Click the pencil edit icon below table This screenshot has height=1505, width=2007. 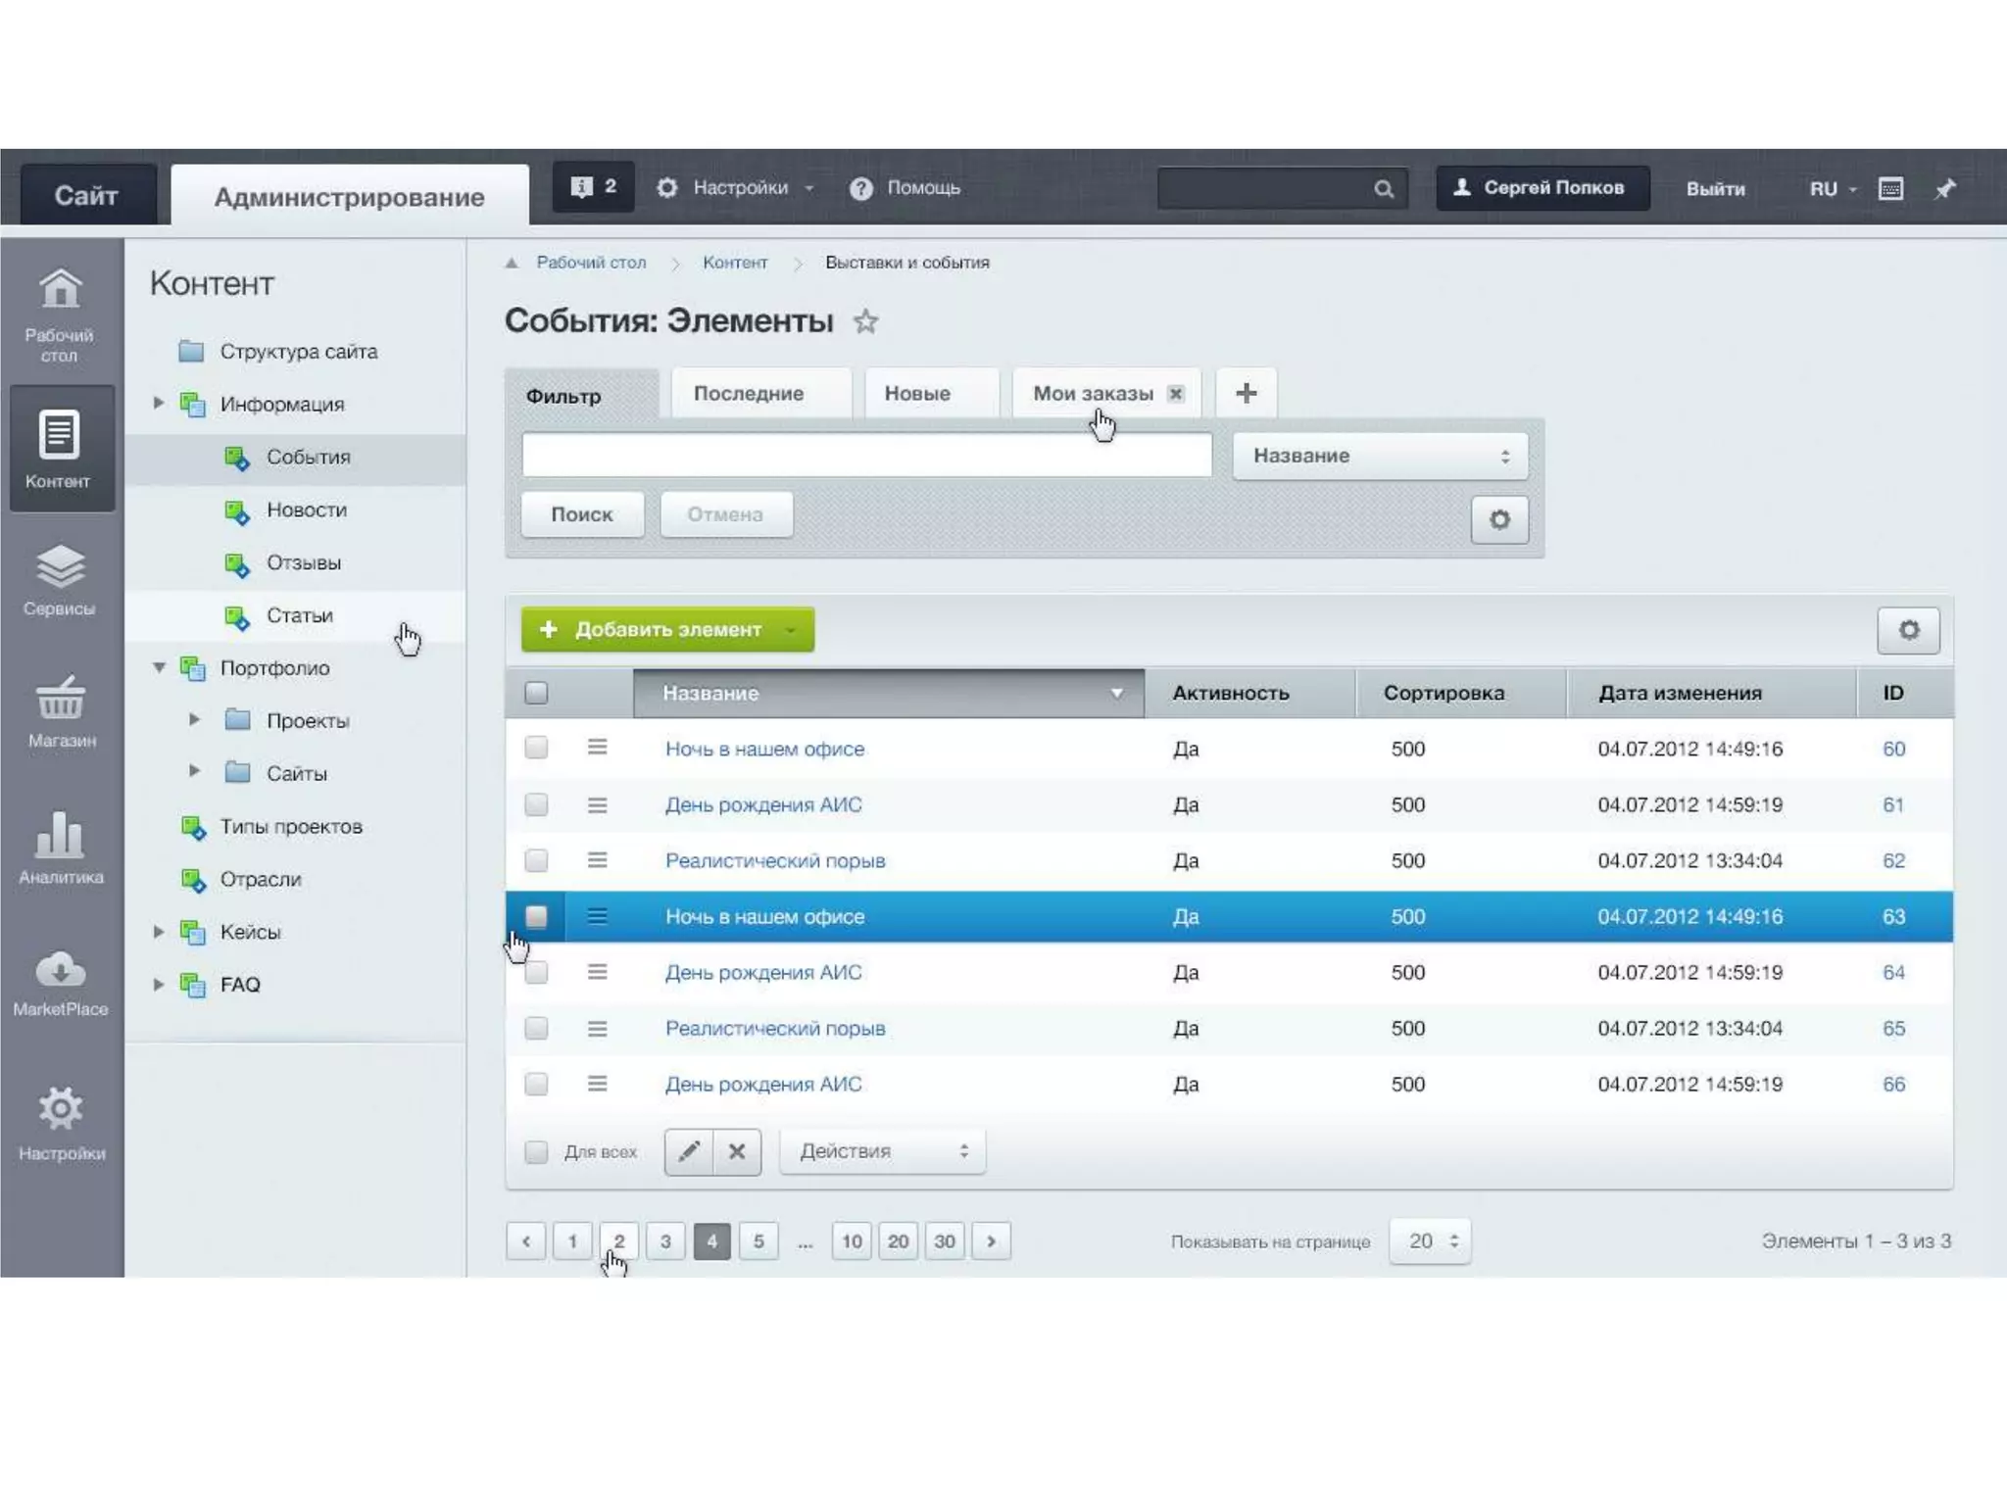pyautogui.click(x=689, y=1151)
